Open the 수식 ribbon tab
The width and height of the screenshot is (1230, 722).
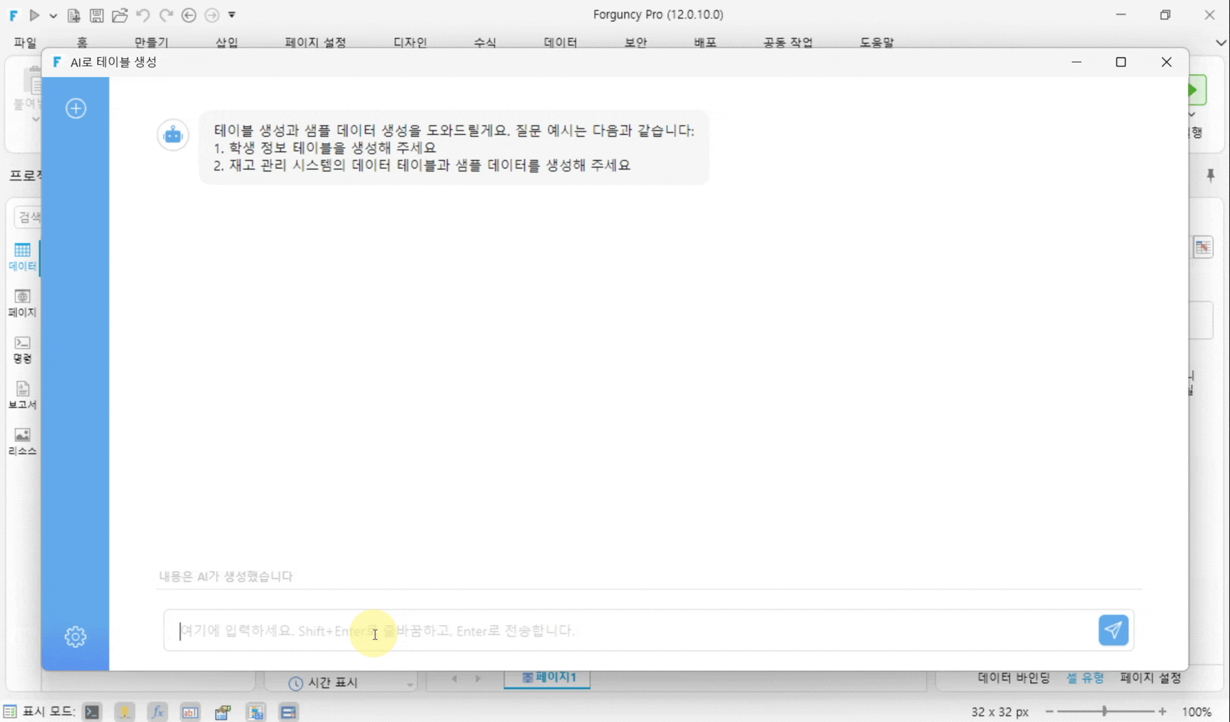(485, 42)
